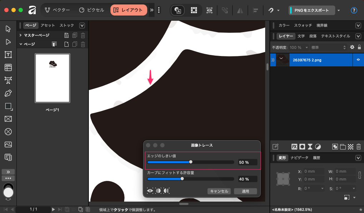Choose the Table tool
This screenshot has height=213, width=364.
click(x=8, y=67)
